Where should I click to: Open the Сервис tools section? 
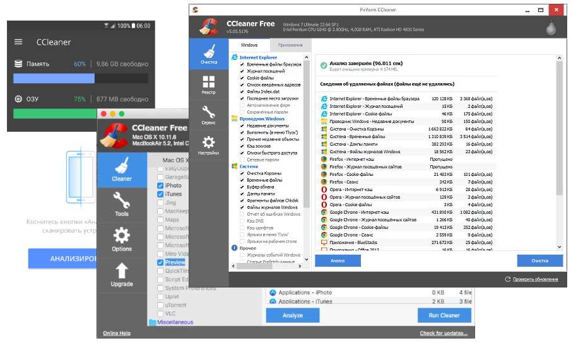[x=209, y=115]
